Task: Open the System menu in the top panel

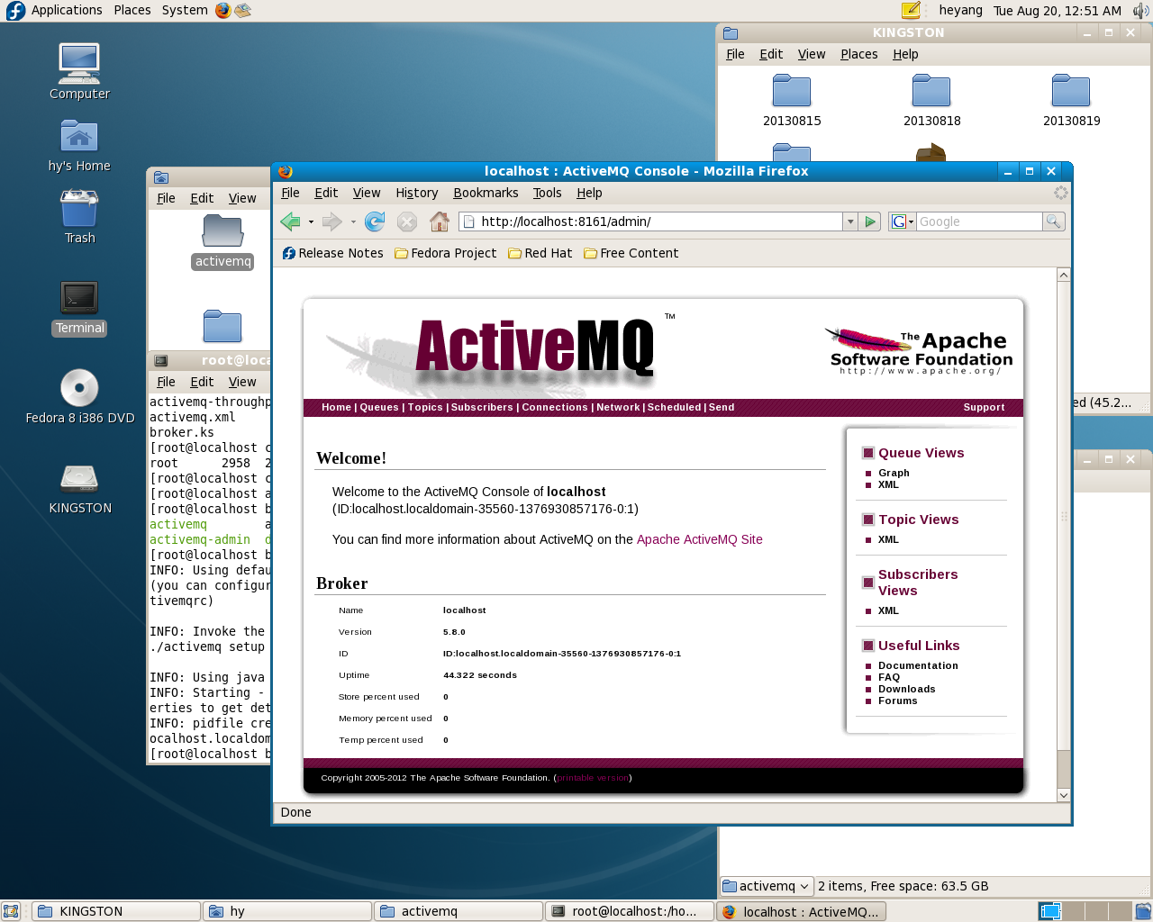Action: coord(185,10)
